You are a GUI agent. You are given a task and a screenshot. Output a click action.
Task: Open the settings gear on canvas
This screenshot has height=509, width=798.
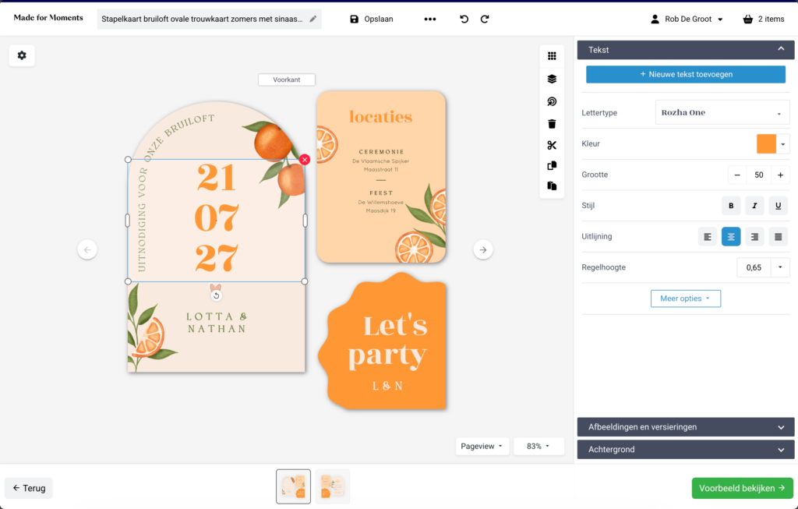pyautogui.click(x=22, y=55)
